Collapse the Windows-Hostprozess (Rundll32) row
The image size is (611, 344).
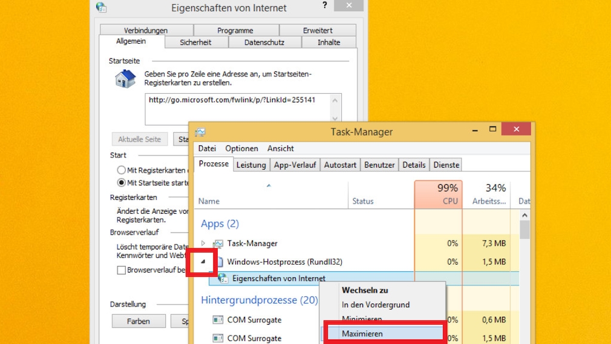203,262
